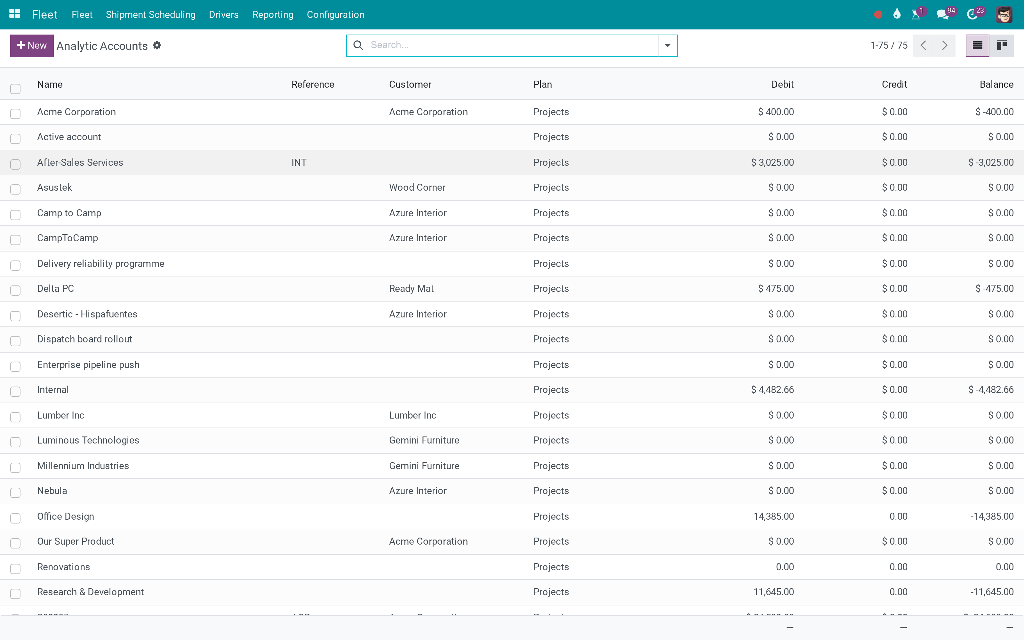The width and height of the screenshot is (1024, 640).
Task: Open the Dispatch board rollout record
Action: pos(84,339)
